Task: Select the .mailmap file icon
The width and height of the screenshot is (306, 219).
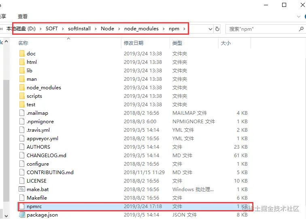Action: click(22, 113)
